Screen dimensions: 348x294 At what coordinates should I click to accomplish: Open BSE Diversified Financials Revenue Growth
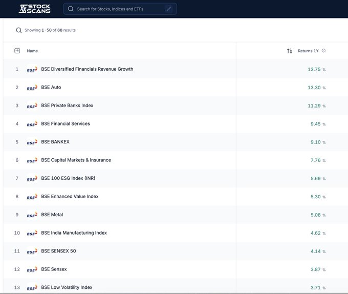[87, 69]
